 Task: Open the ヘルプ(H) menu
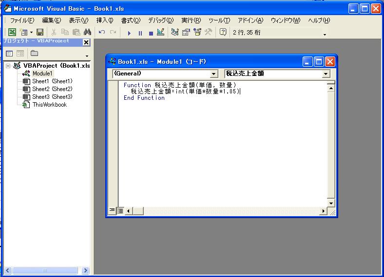pyautogui.click(x=319, y=20)
